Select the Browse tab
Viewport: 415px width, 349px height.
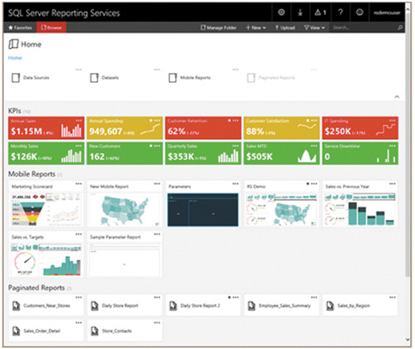51,27
